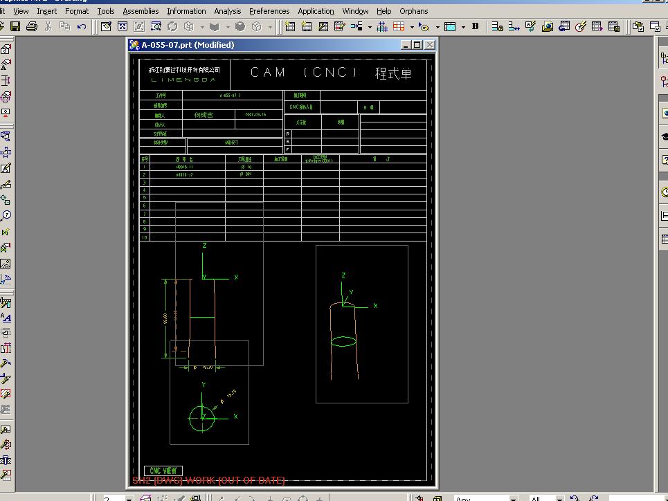The width and height of the screenshot is (668, 501).
Task: Click the blue grid snap icon
Action: click(x=382, y=27)
